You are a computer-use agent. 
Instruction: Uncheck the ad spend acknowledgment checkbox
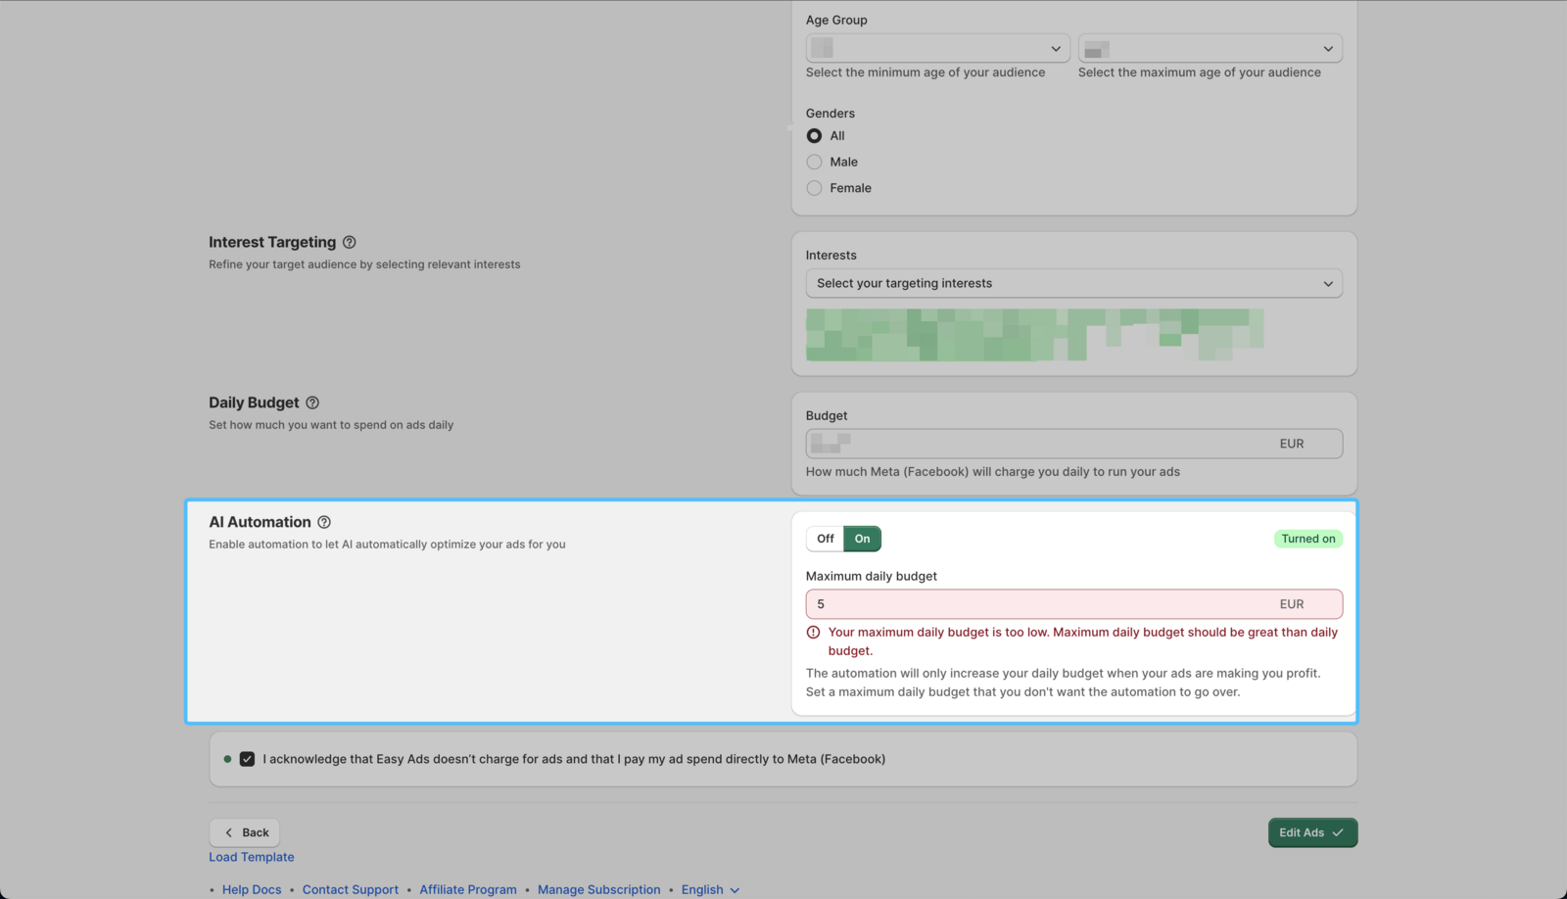[x=247, y=758]
